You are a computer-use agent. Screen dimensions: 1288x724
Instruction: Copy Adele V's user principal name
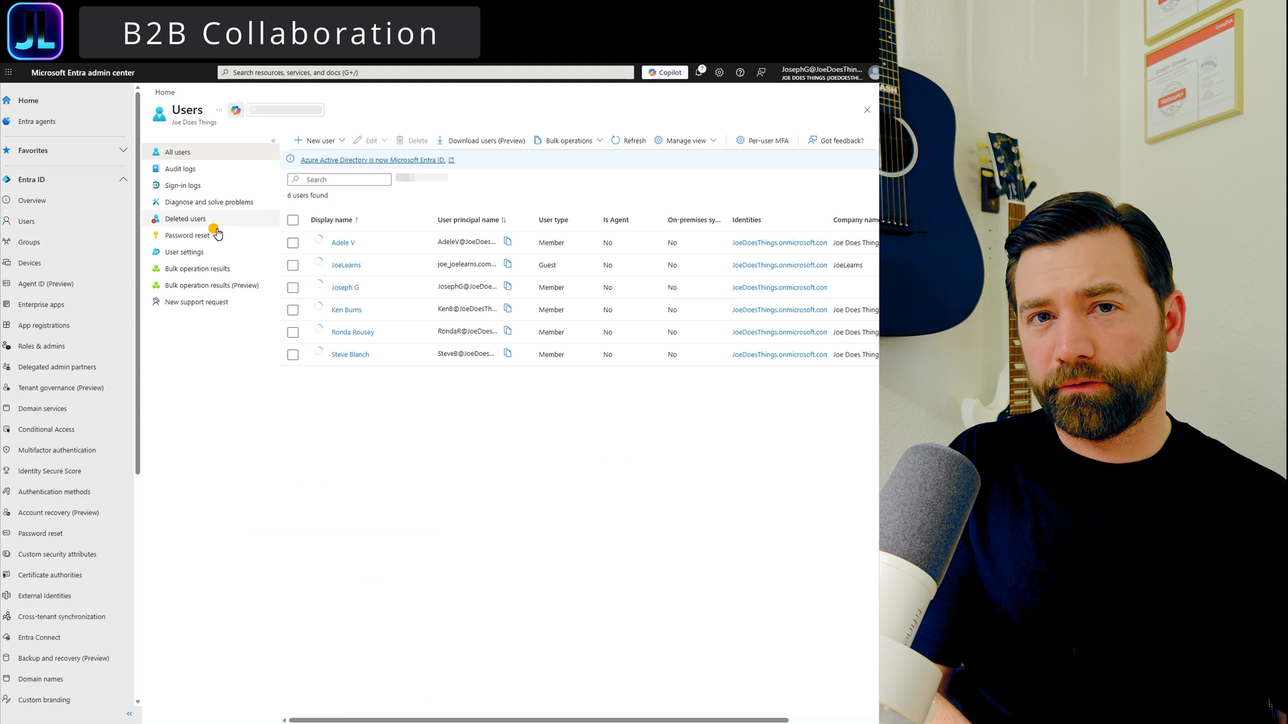click(508, 241)
